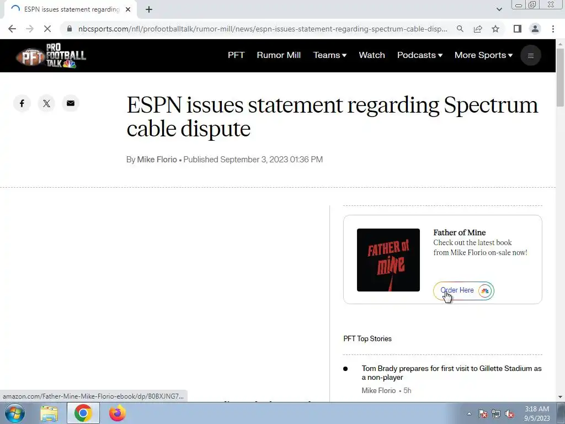Click the Order Here button
565x424 pixels.
pyautogui.click(x=463, y=290)
